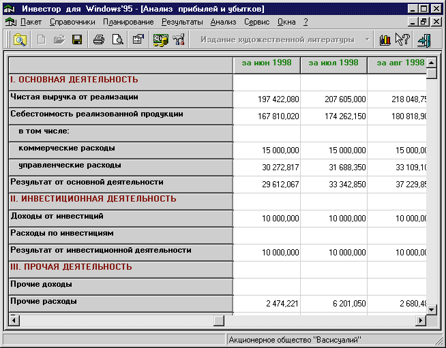Image resolution: width=446 pixels, height=348 pixels.
Task: Select row управленческие расходы
Action: [x=121, y=168]
